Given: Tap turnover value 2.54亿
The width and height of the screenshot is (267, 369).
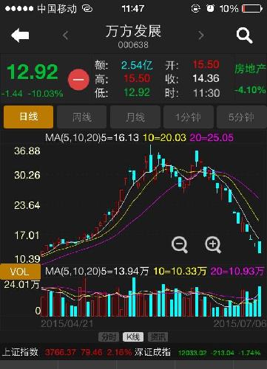Looking at the screenshot, I should click(x=137, y=65).
